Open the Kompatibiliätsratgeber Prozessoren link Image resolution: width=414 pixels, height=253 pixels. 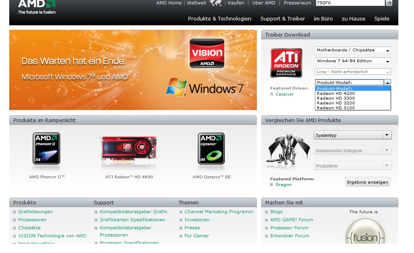125,231
